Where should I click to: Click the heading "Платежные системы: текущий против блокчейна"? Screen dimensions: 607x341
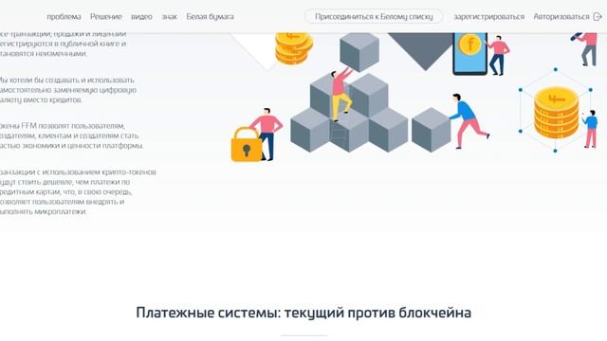tap(303, 313)
